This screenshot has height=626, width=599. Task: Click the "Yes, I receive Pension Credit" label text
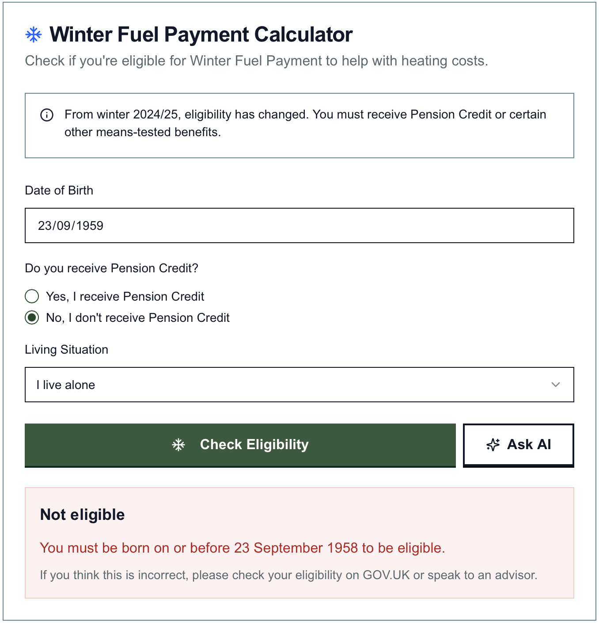pyautogui.click(x=125, y=296)
